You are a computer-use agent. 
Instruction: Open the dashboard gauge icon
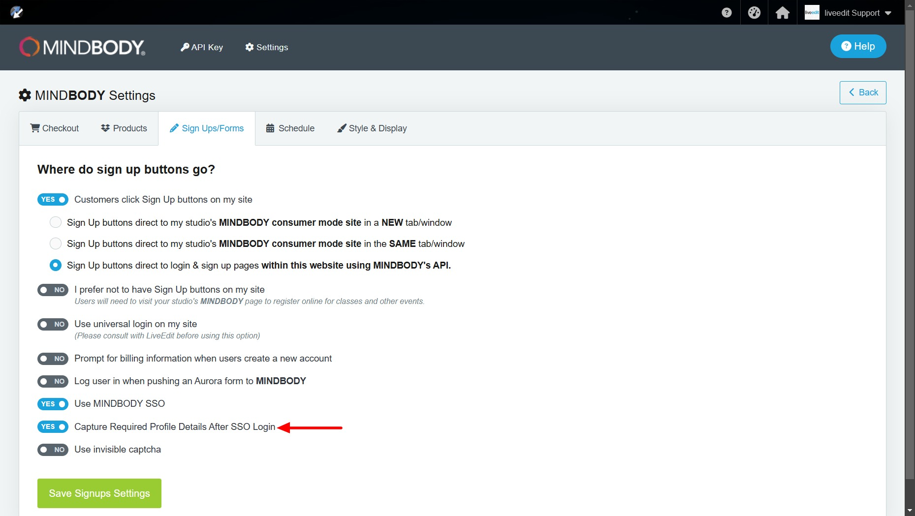click(x=754, y=13)
